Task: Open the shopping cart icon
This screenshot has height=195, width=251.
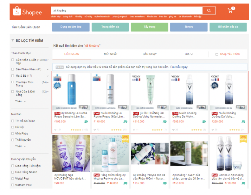Action: 230,11
